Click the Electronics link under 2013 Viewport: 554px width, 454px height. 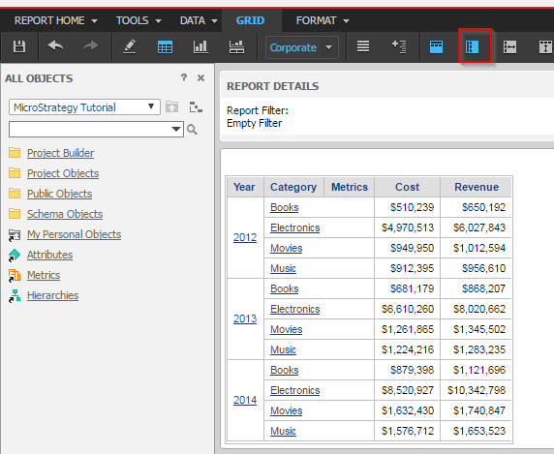point(295,309)
